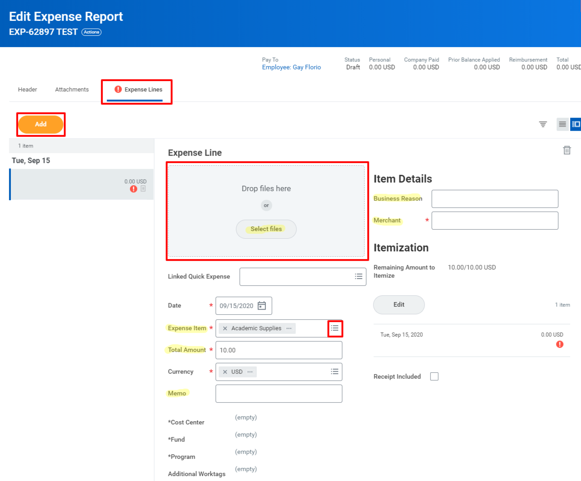This screenshot has height=481, width=581.
Task: Click the (empty) value for Fund
Action: tap(246, 435)
